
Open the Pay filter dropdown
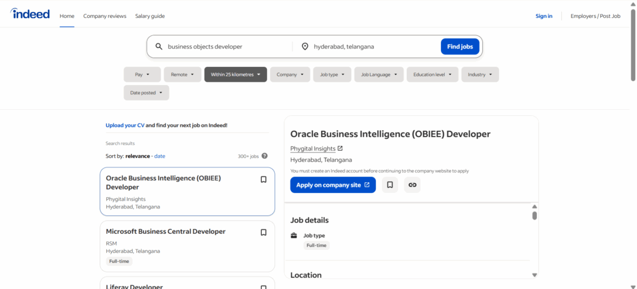point(142,74)
